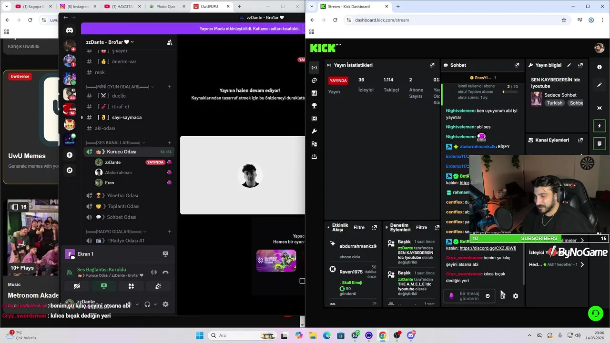Add channel to MİNİ OYUN ODALARI
Viewport: 610px width, 343px height.
point(169,87)
